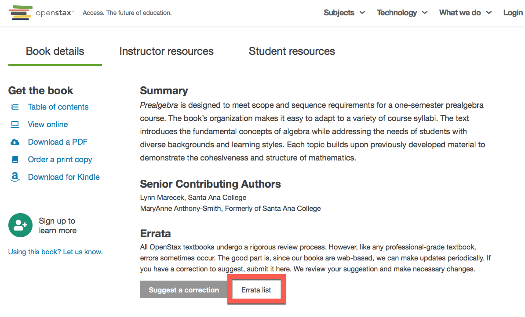Open the Technology dropdown menu
This screenshot has width=525, height=317.
pyautogui.click(x=401, y=13)
